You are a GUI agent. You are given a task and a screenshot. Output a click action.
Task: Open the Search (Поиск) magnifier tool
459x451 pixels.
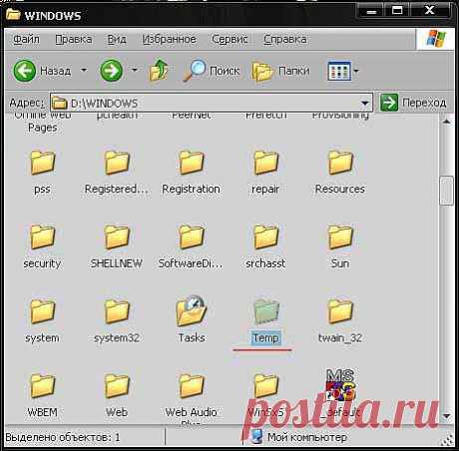point(195,70)
